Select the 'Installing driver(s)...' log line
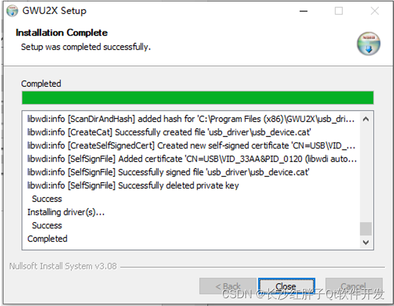Image resolution: width=394 pixels, height=306 pixels. click(x=66, y=212)
